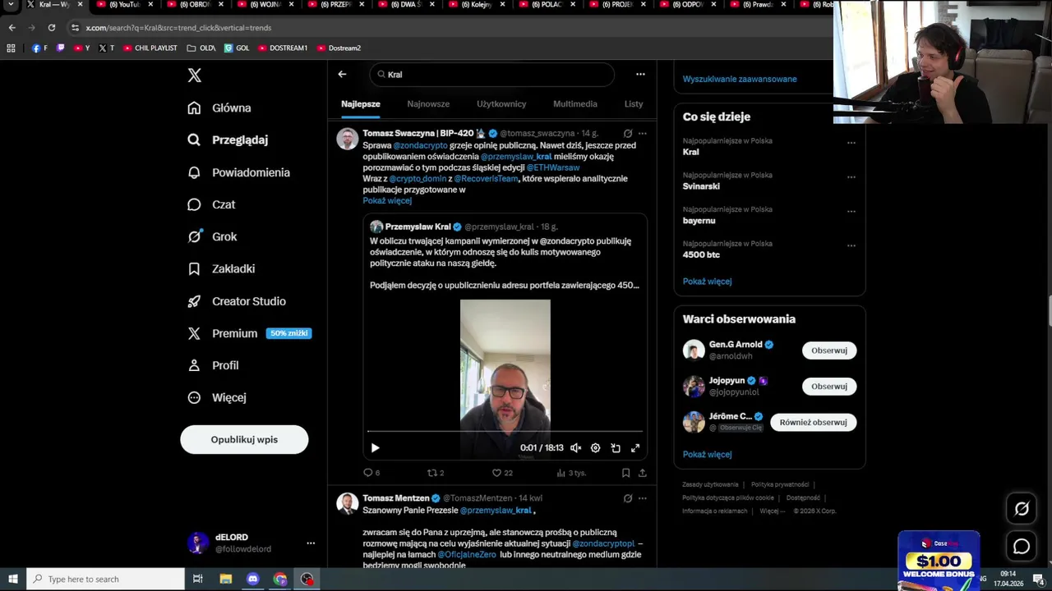The image size is (1052, 591).
Task: Open Kral trending topic
Action: (691, 152)
